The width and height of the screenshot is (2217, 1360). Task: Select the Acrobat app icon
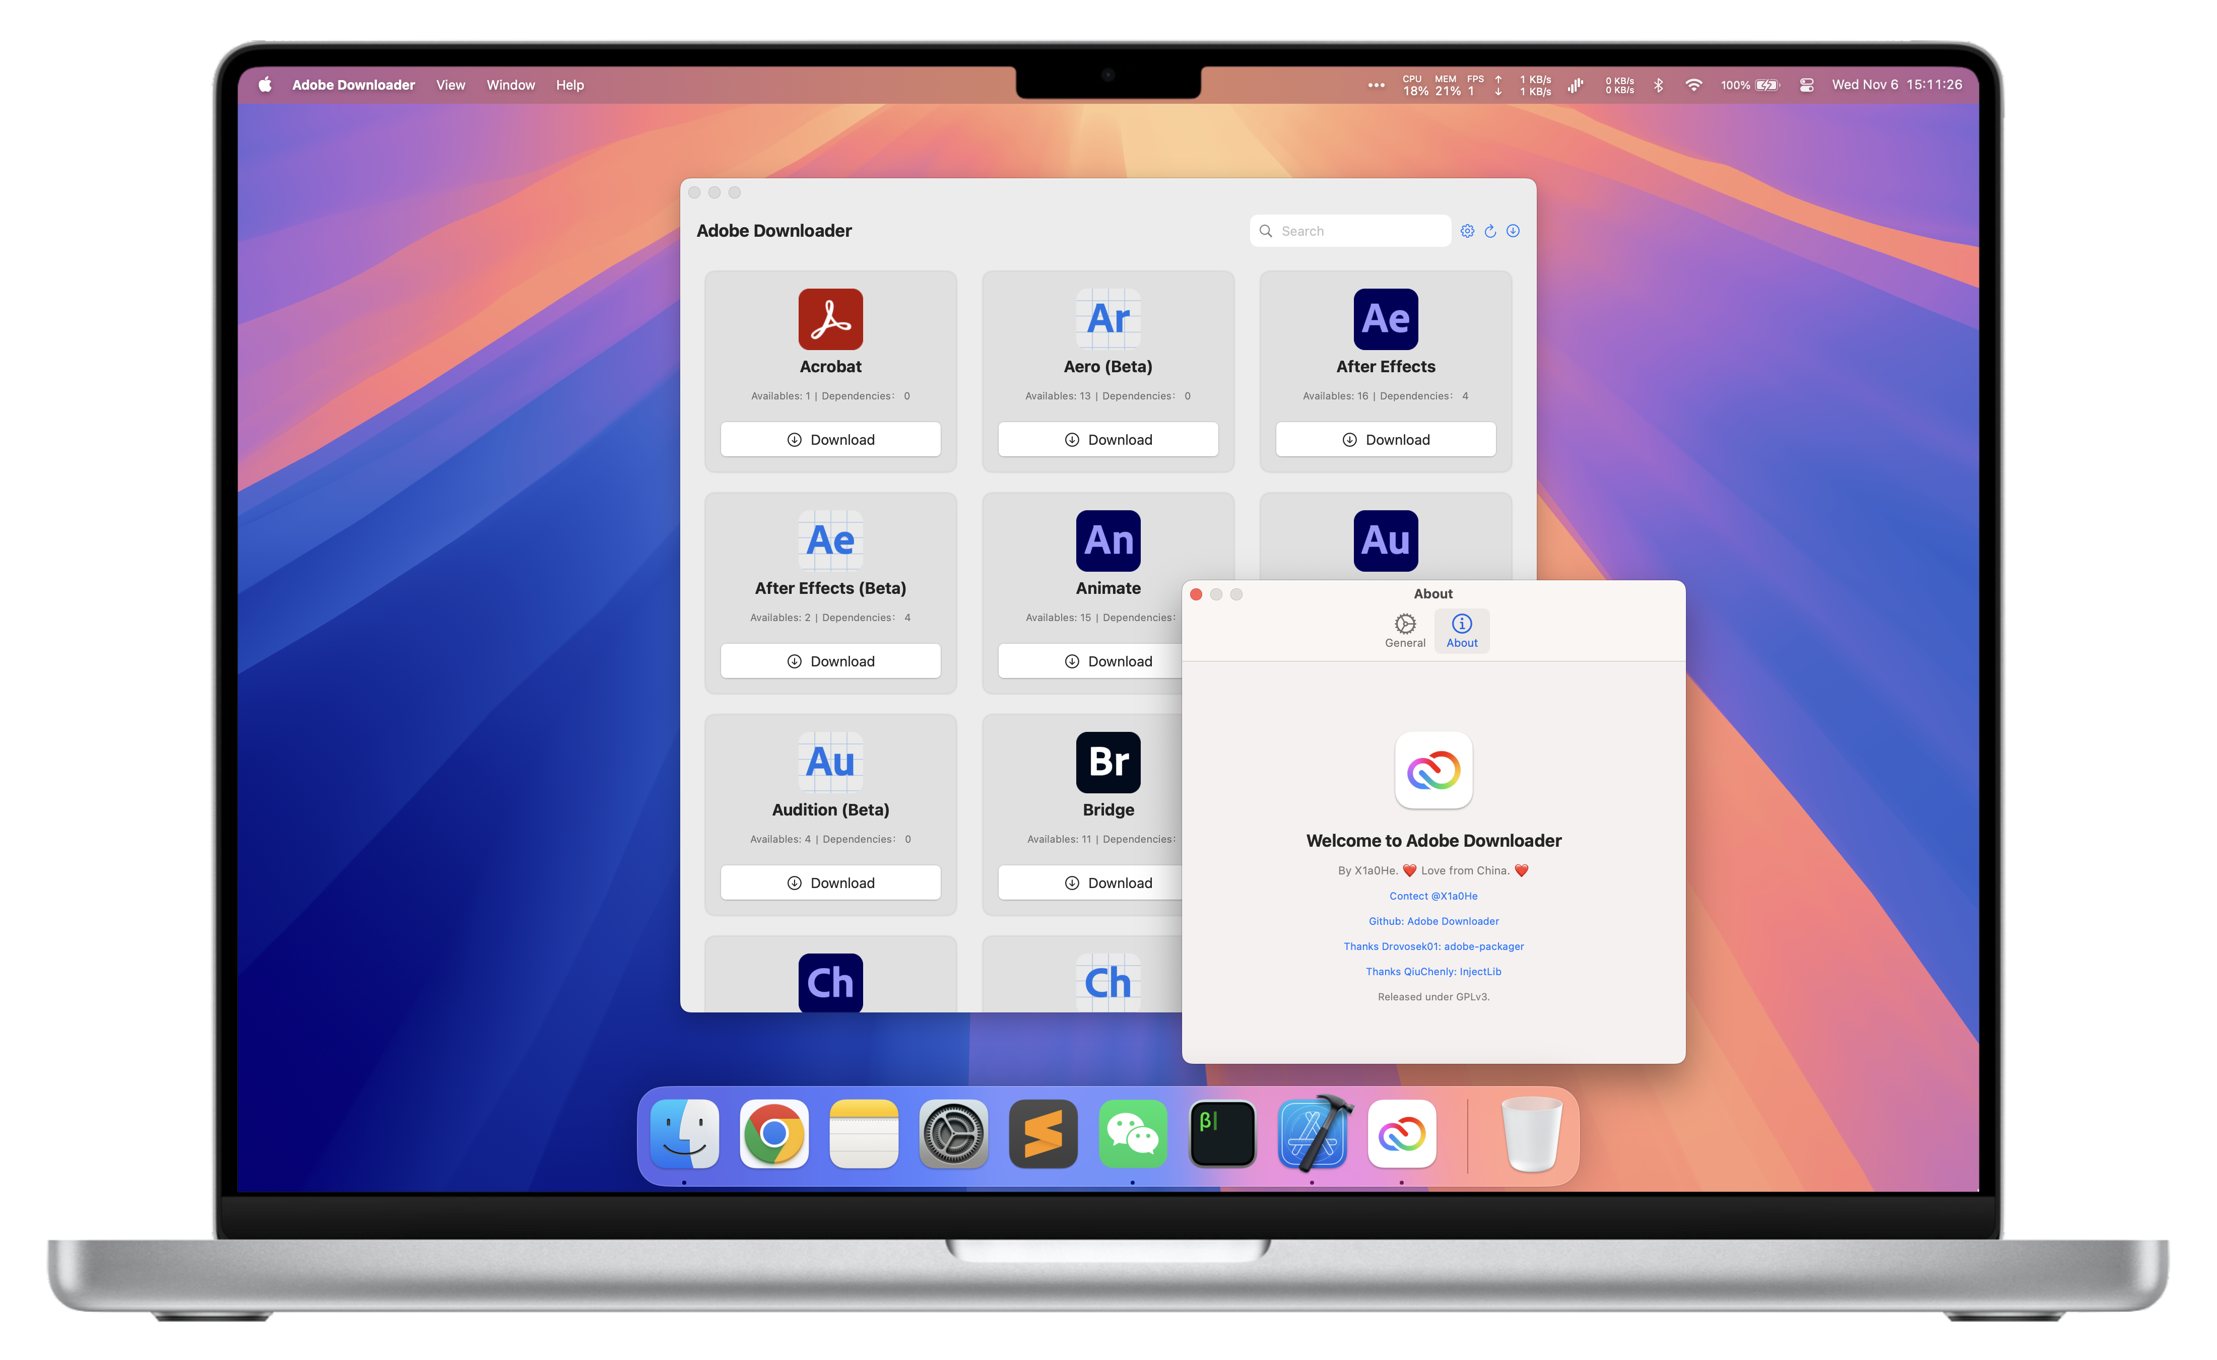point(830,318)
